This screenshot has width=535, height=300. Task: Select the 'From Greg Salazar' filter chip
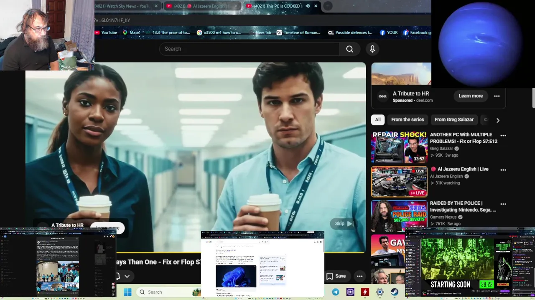pos(454,120)
